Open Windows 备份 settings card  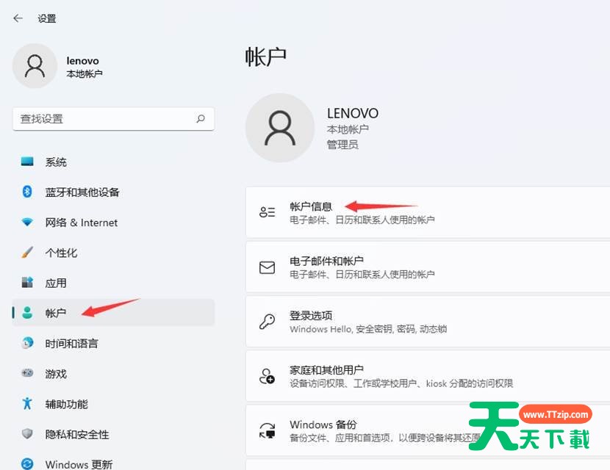pos(428,430)
